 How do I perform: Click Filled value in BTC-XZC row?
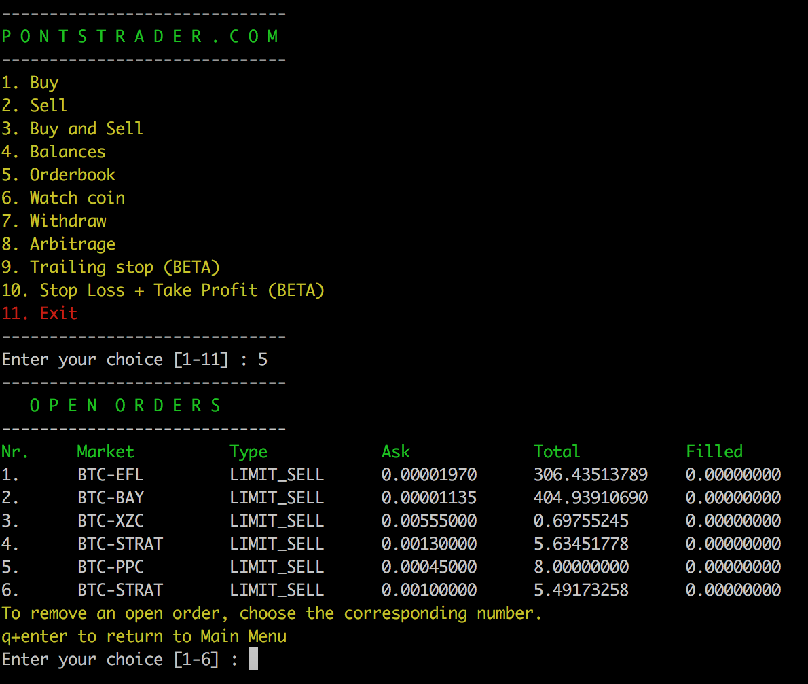(733, 521)
